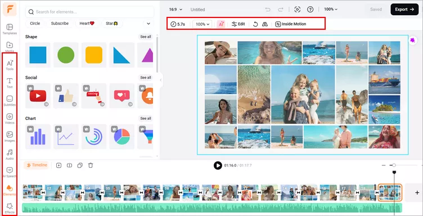This screenshot has height=216, width=423.
Task: Click See all for Social
Action: [145, 78]
